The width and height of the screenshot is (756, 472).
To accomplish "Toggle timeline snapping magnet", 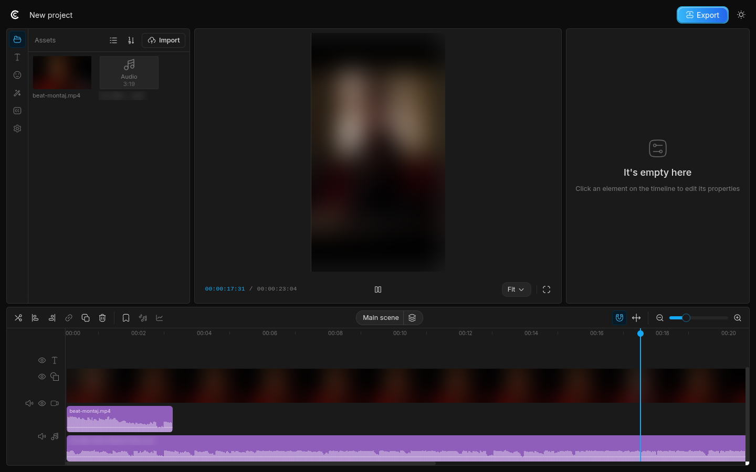I will coord(619,318).
